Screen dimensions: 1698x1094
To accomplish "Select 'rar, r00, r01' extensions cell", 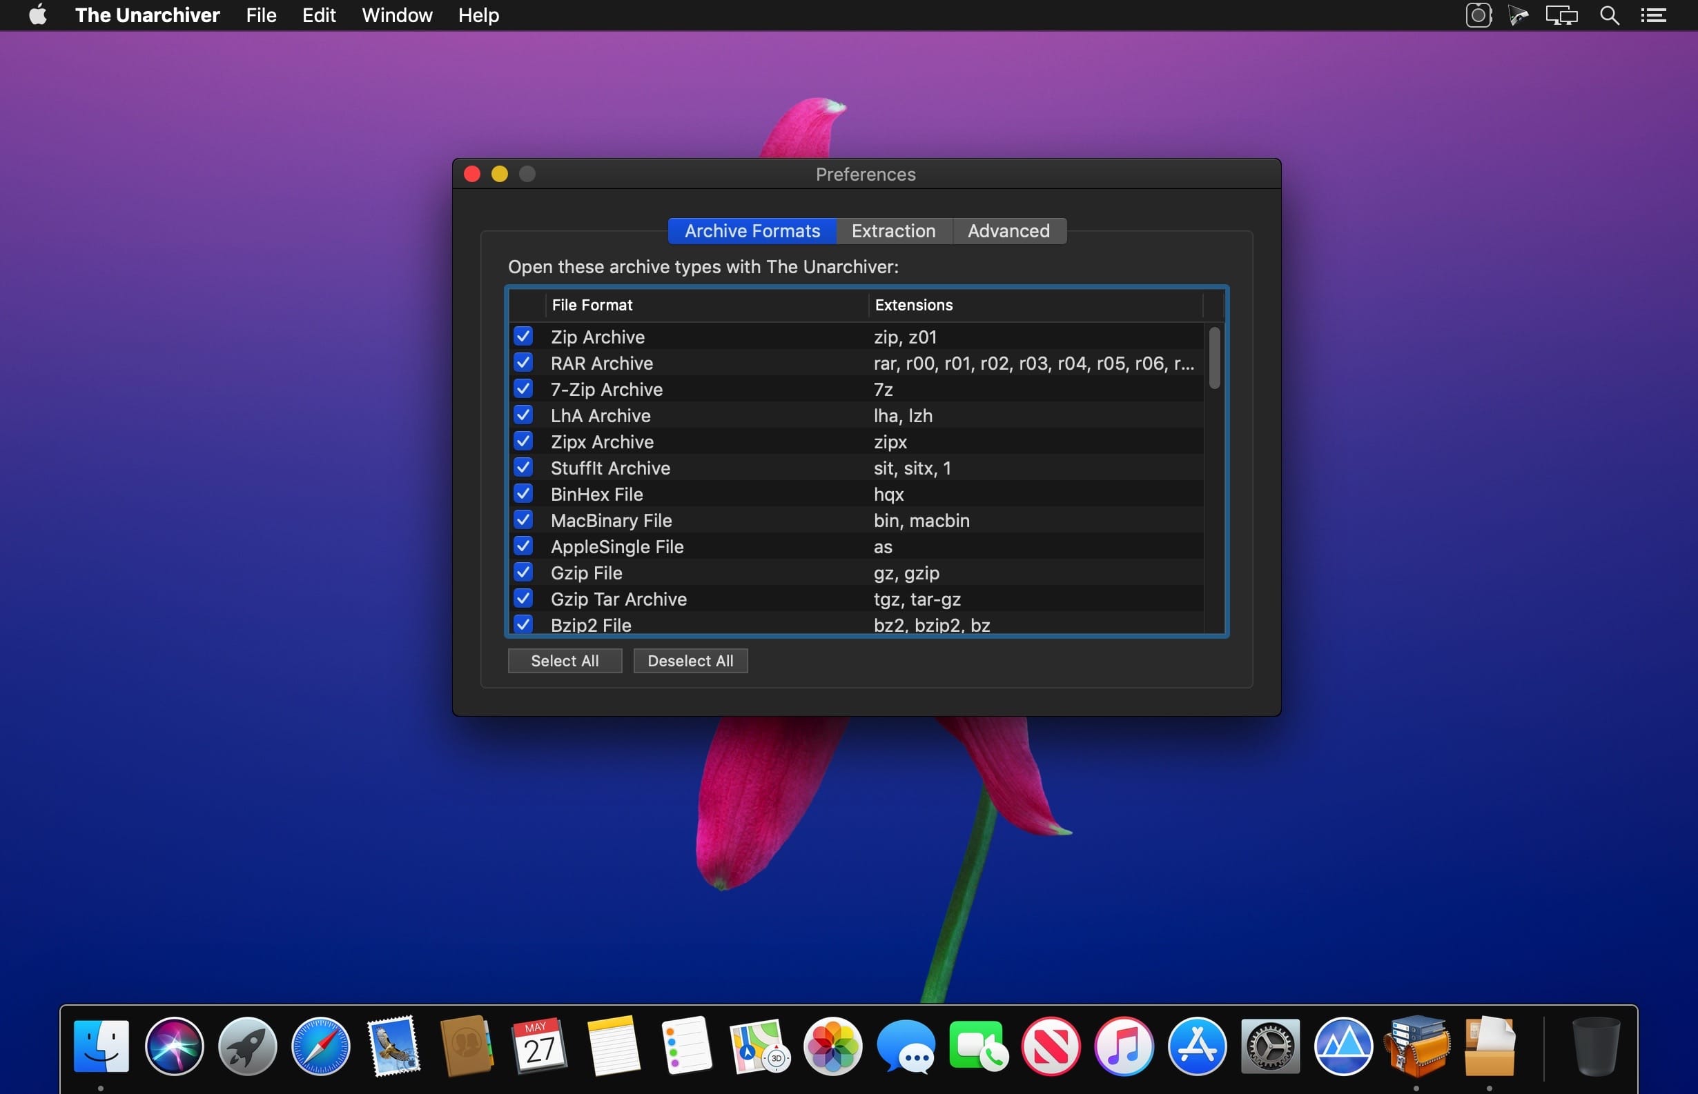I will pos(1034,363).
